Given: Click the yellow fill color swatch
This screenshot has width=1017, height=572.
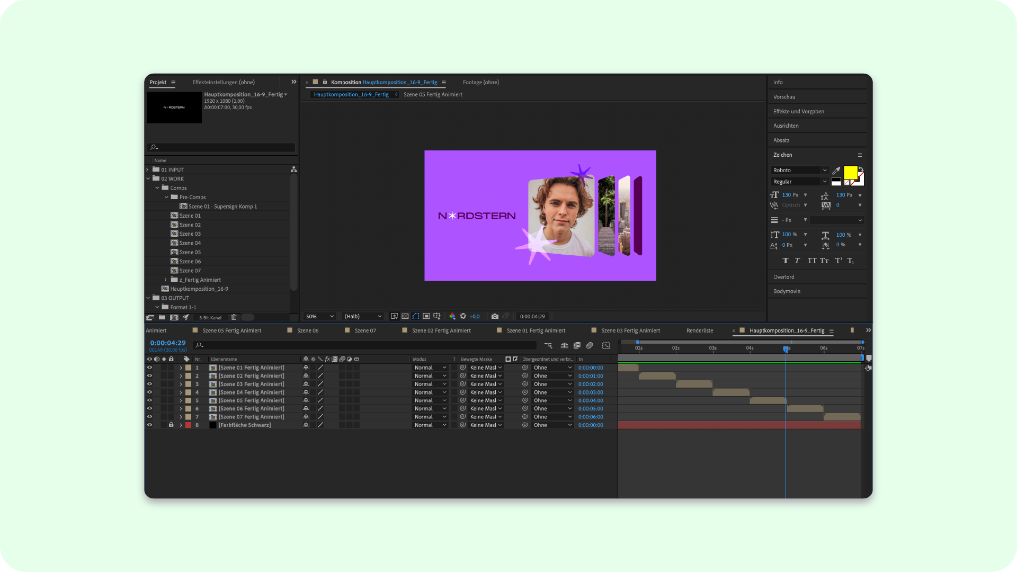Looking at the screenshot, I should click(x=851, y=173).
